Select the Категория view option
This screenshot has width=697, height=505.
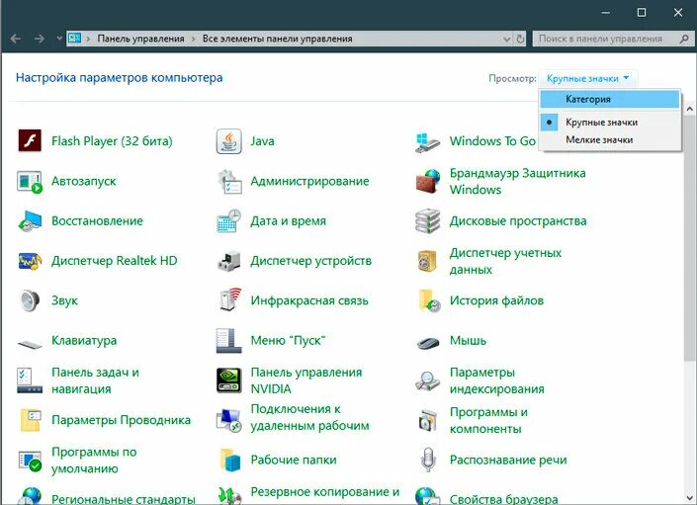click(610, 100)
